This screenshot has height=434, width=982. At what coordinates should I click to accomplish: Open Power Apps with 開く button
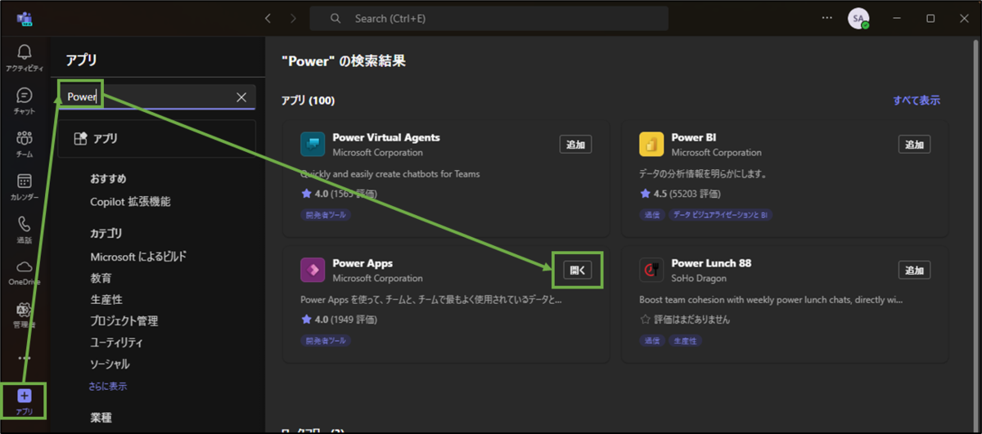577,270
